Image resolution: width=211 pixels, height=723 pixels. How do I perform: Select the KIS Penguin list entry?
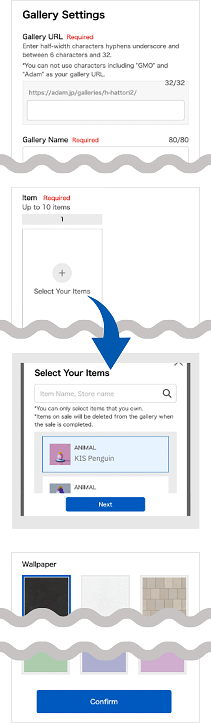coord(105,454)
